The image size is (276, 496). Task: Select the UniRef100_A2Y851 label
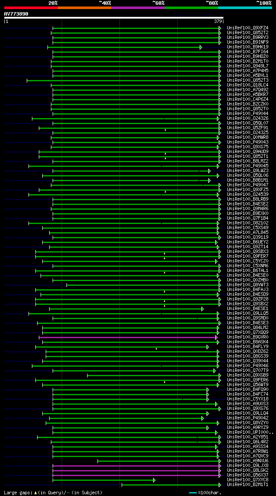(248, 438)
